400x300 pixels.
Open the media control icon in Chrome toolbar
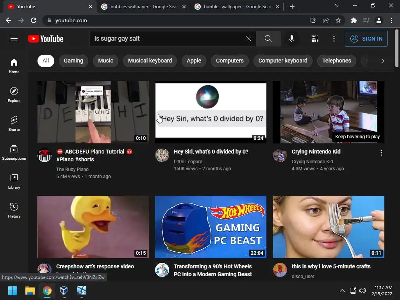(x=366, y=20)
